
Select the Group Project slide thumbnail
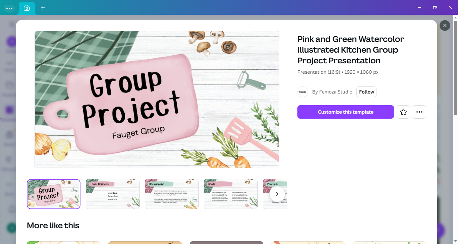point(54,194)
